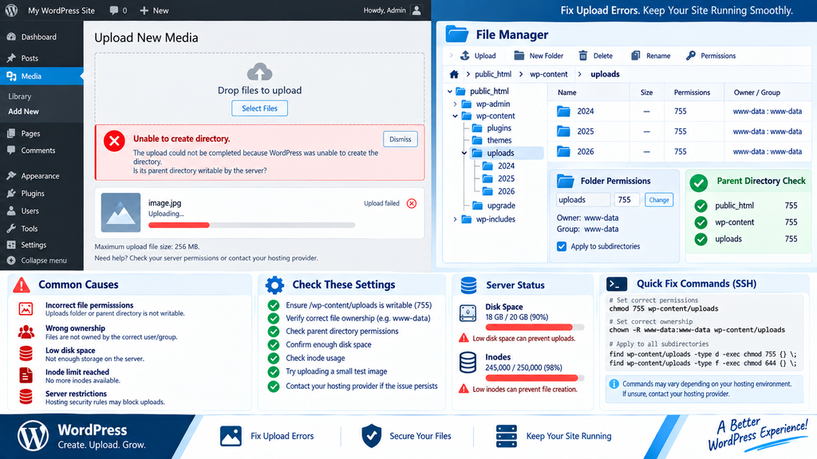Click Change in Folder Permissions
The height and width of the screenshot is (459, 817).
(x=658, y=200)
